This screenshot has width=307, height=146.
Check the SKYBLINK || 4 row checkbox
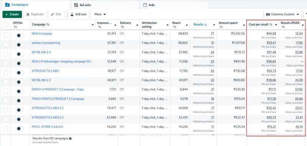tap(6, 54)
